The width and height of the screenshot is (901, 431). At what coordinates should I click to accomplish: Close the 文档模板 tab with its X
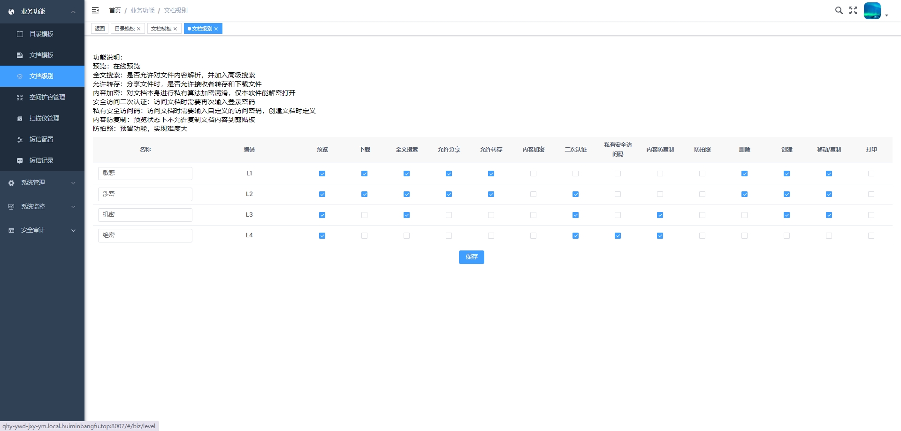pos(175,29)
